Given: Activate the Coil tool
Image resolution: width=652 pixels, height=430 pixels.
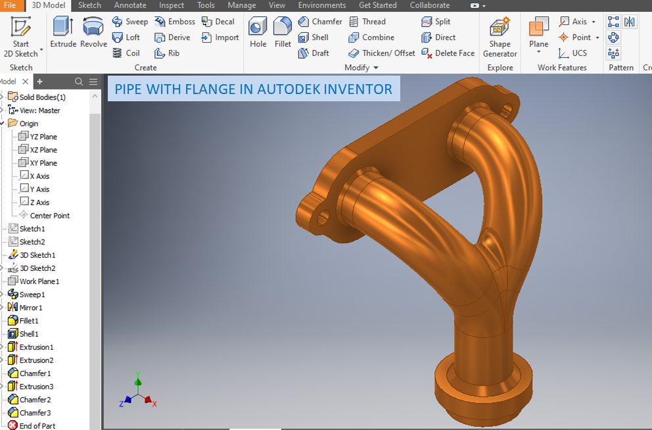Looking at the screenshot, I should click(126, 53).
